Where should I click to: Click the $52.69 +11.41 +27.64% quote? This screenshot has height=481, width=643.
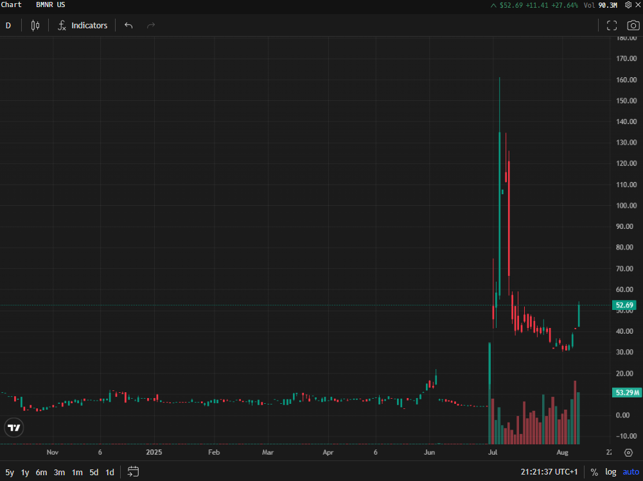(534, 5)
